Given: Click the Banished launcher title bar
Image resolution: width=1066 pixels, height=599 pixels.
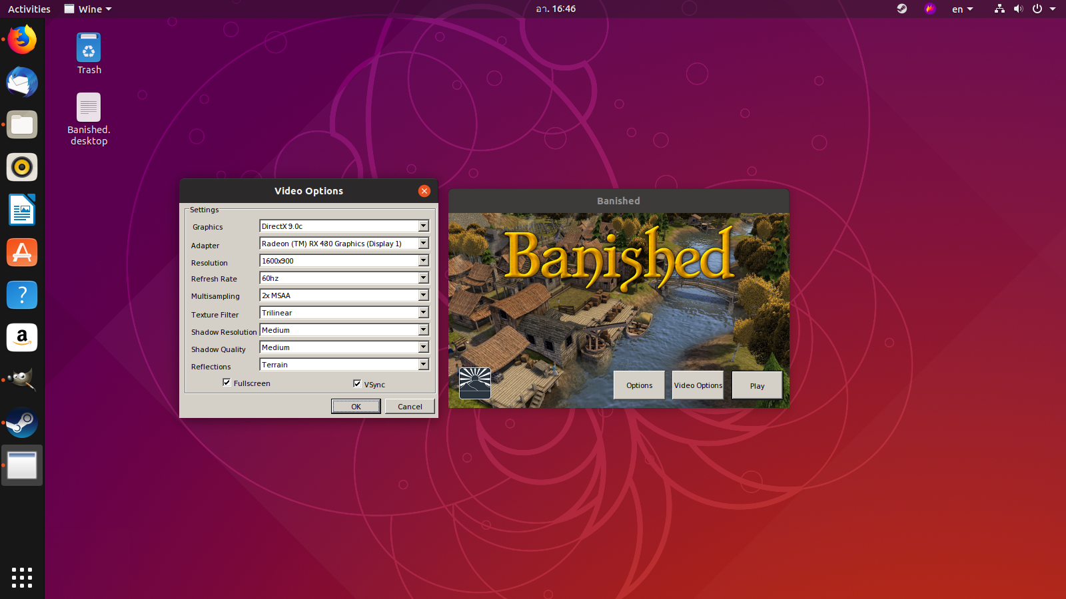Looking at the screenshot, I should [618, 201].
